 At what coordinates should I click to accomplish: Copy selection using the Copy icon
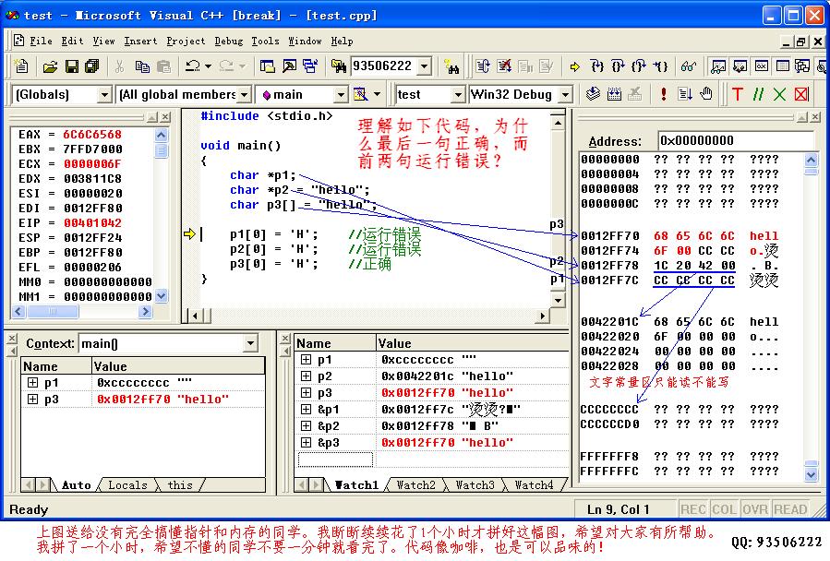point(142,66)
